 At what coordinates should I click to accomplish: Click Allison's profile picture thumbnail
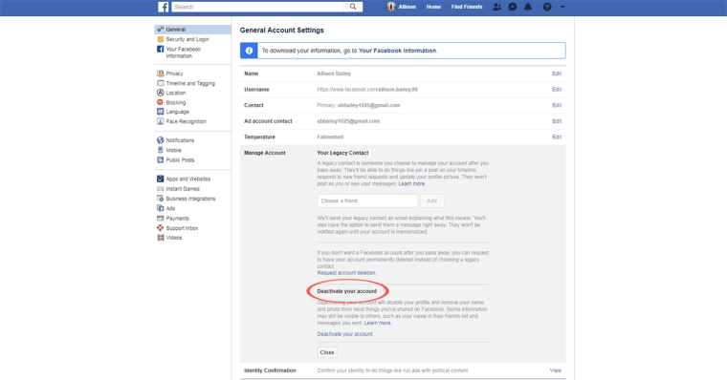click(391, 7)
